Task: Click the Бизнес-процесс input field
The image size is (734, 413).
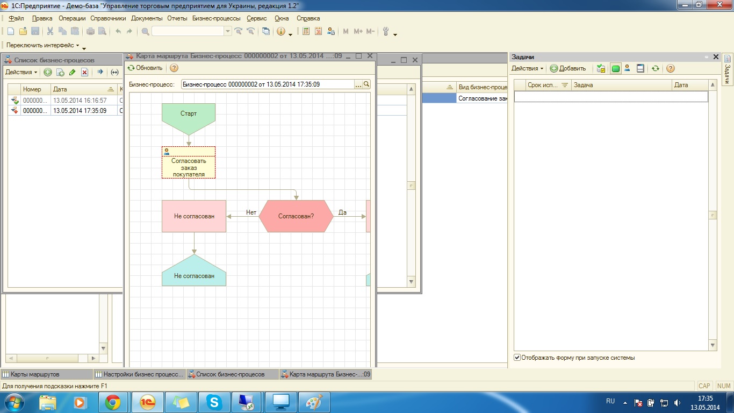Action: click(x=268, y=84)
